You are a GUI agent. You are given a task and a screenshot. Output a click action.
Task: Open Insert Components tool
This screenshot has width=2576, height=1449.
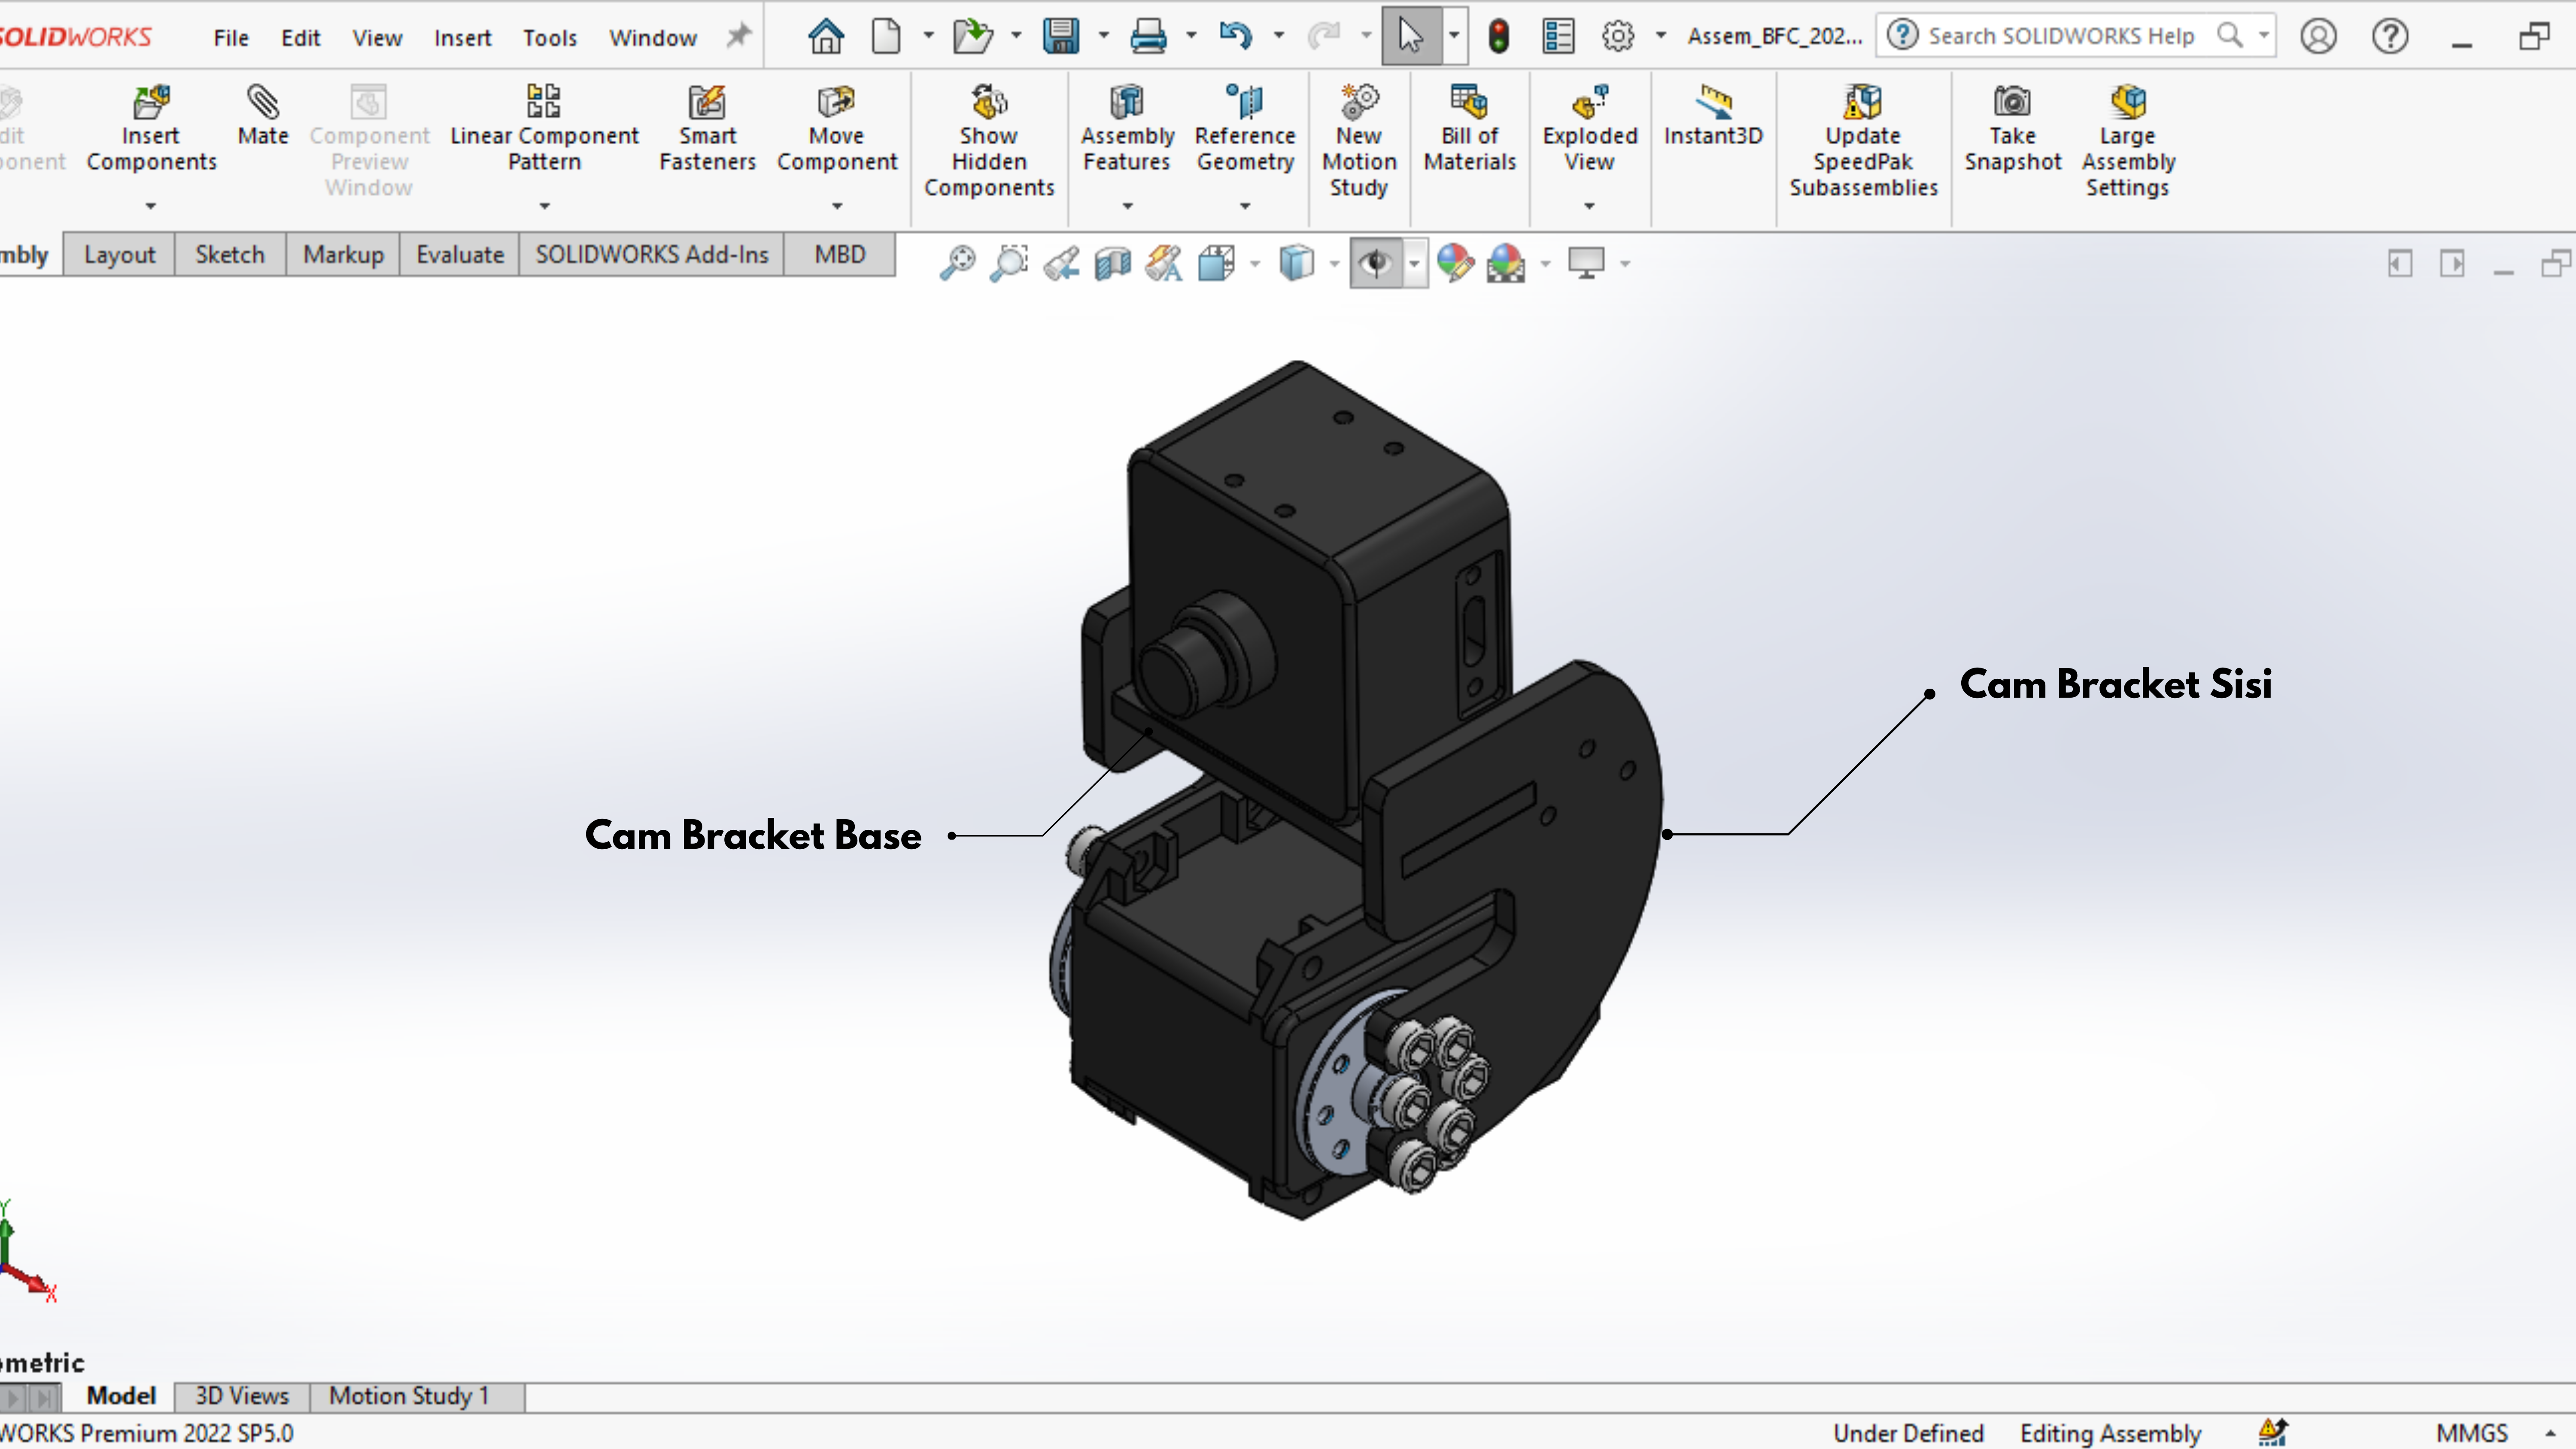click(x=151, y=128)
